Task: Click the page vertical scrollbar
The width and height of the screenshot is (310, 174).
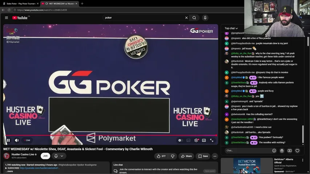Action: point(308,41)
